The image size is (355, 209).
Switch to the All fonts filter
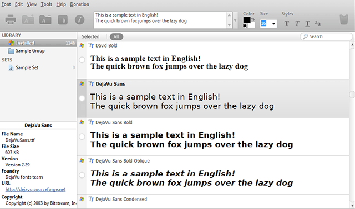click(x=116, y=36)
